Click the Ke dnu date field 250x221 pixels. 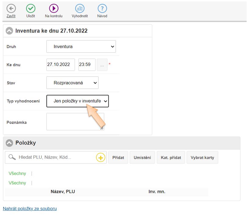[x=60, y=65]
